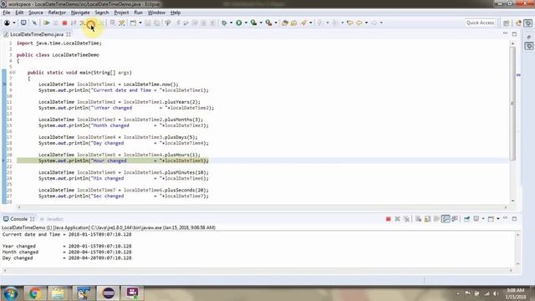Image resolution: width=535 pixels, height=301 pixels.
Task: Click the Clear Console icon
Action: 418,219
